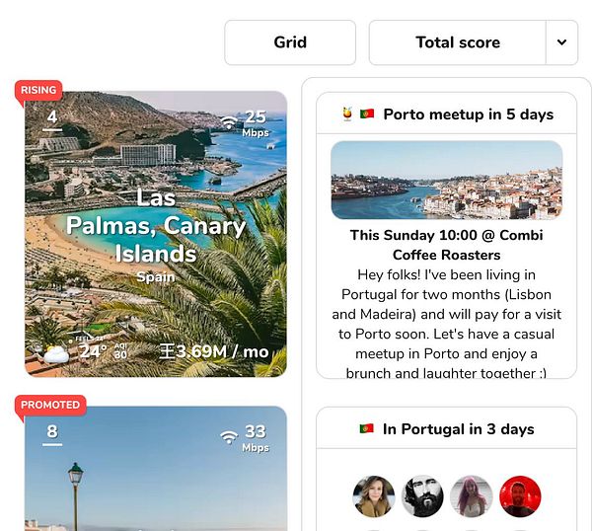Open the first woman's avatar profile
This screenshot has width=592, height=531.
pos(373,496)
